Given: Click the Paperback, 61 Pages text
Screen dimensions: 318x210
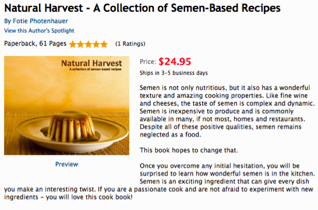Looking at the screenshot, I should click(x=36, y=44).
